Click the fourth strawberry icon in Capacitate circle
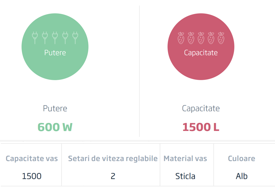The height and width of the screenshot is (188, 275). 211,38
